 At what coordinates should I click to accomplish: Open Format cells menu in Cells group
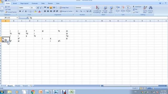[x=128, y=9]
